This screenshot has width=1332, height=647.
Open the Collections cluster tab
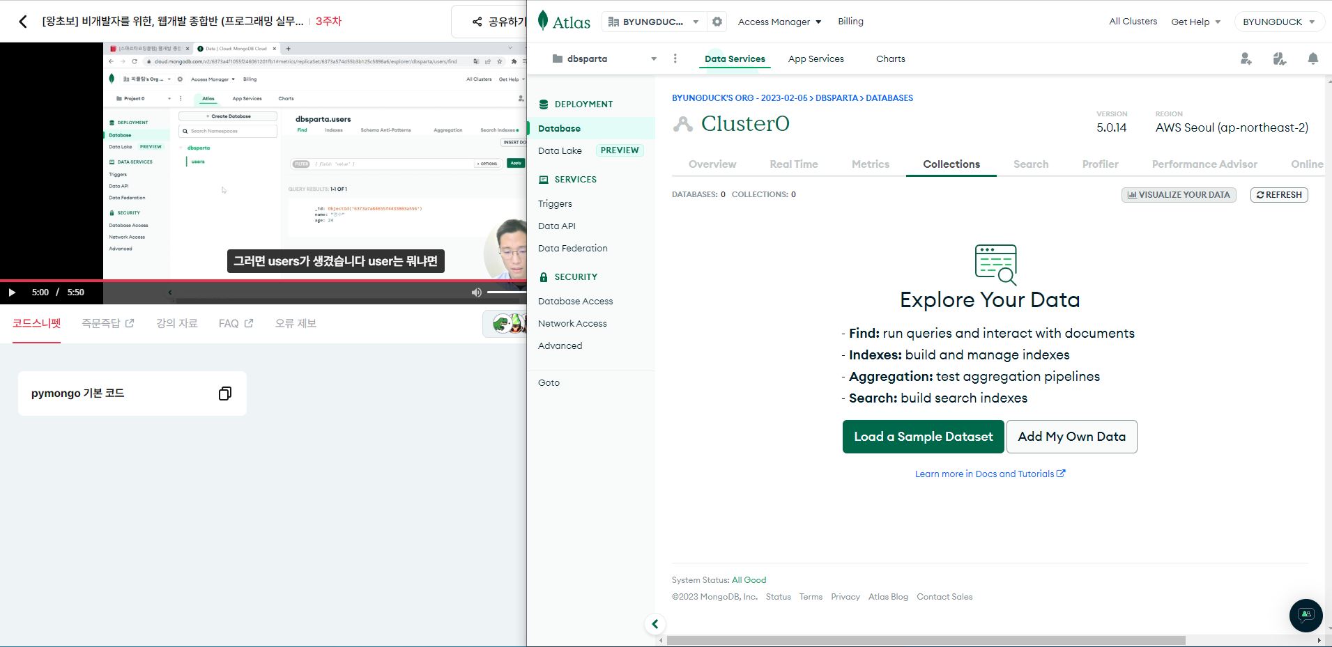(951, 164)
